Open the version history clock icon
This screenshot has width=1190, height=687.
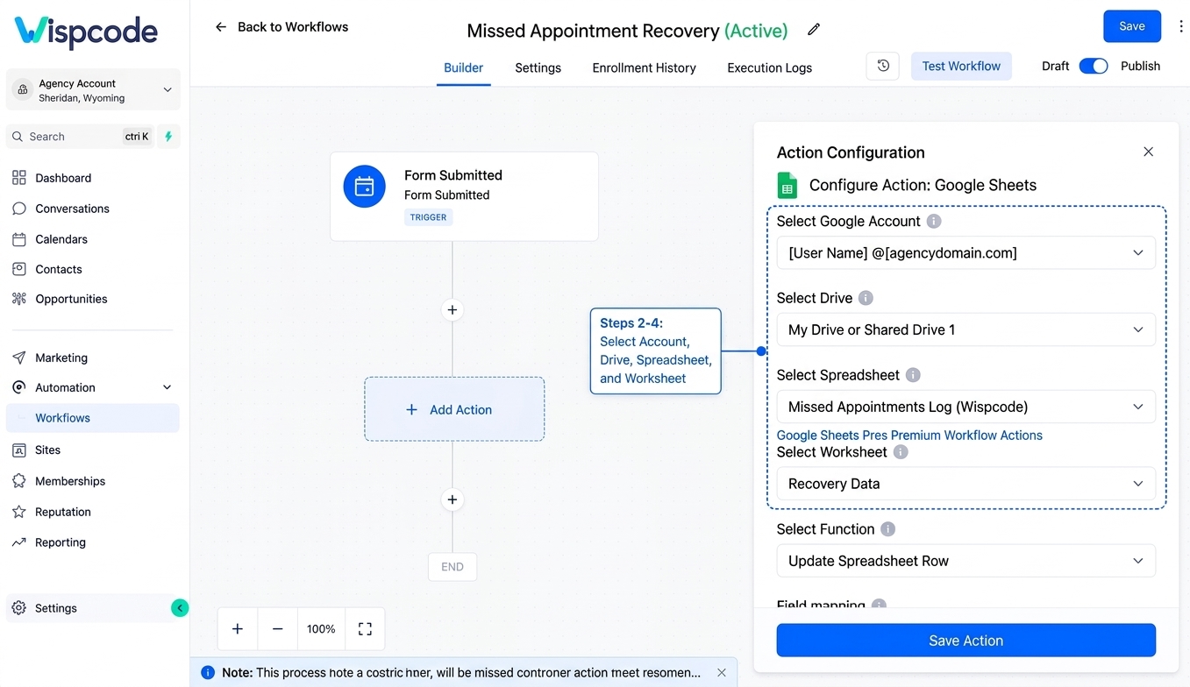[x=883, y=66]
